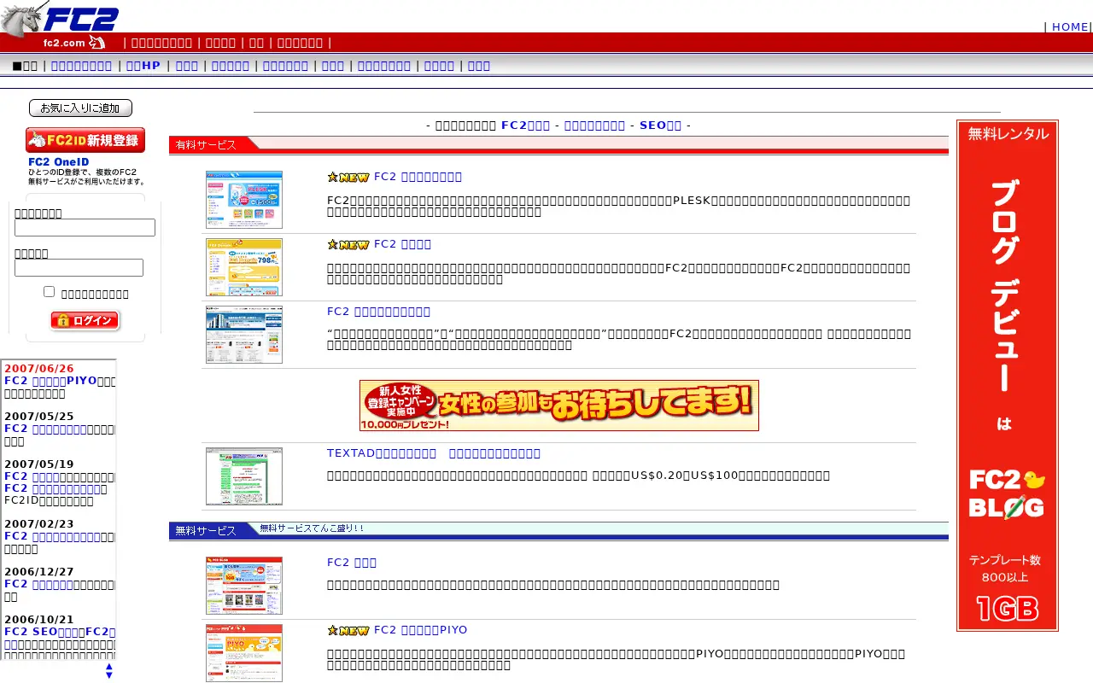
Task: Click the SEO link in the header line
Action: pos(660,126)
